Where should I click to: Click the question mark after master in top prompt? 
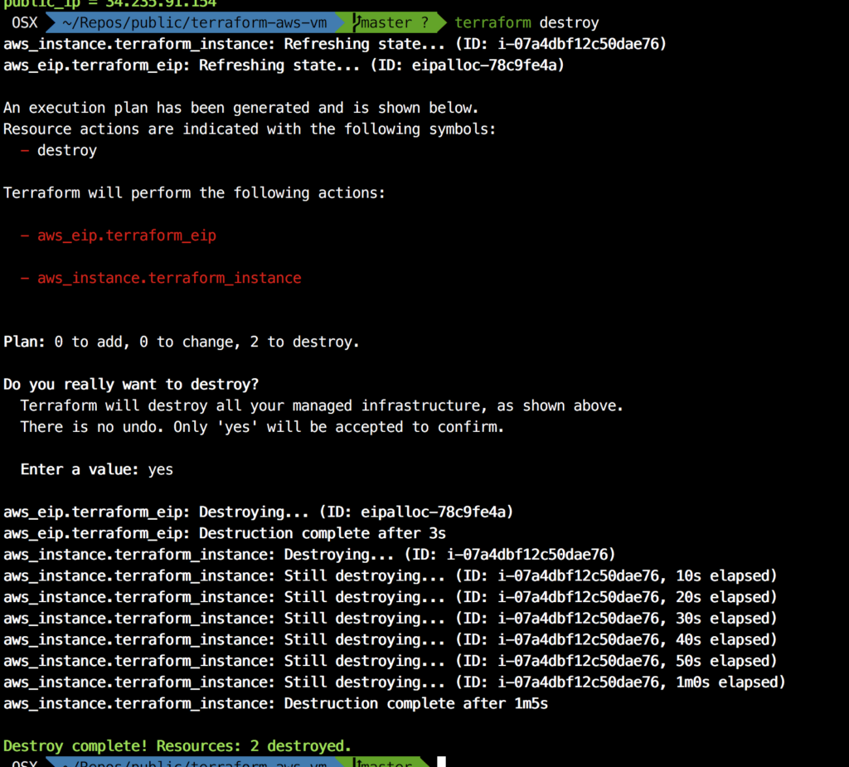pos(424,22)
